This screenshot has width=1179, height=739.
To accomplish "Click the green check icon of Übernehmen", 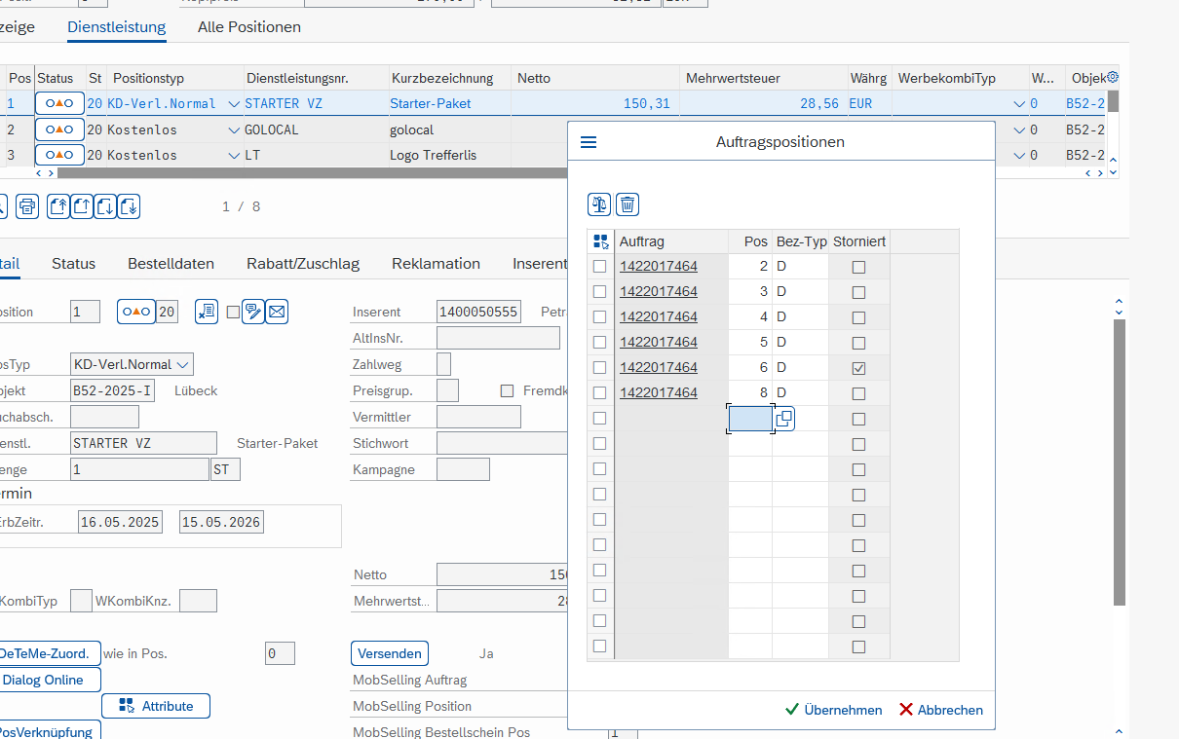I will [x=792, y=710].
